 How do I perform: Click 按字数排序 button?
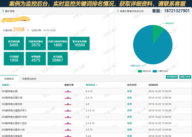tap(172, 77)
